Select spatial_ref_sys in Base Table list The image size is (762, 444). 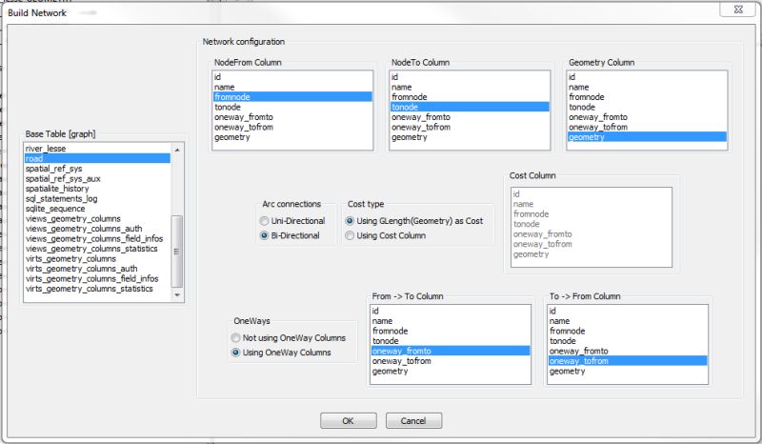[97, 169]
